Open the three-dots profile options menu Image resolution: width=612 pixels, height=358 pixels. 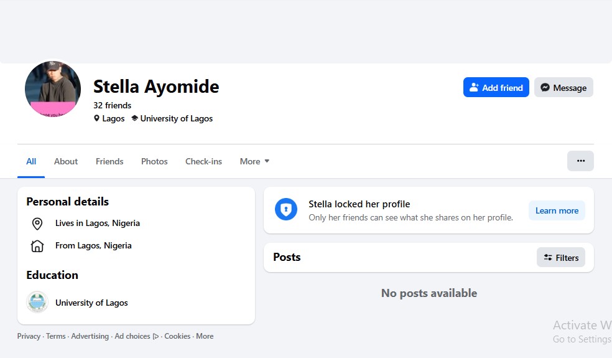(580, 161)
